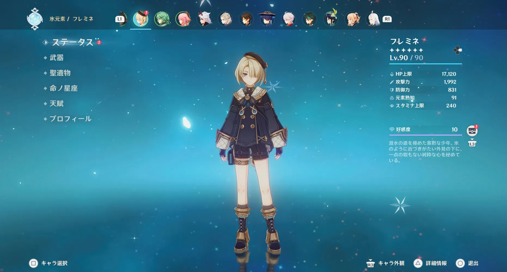This screenshot has height=272, width=507.
Task: Click the HP上限 stat row label
Action: (404, 74)
